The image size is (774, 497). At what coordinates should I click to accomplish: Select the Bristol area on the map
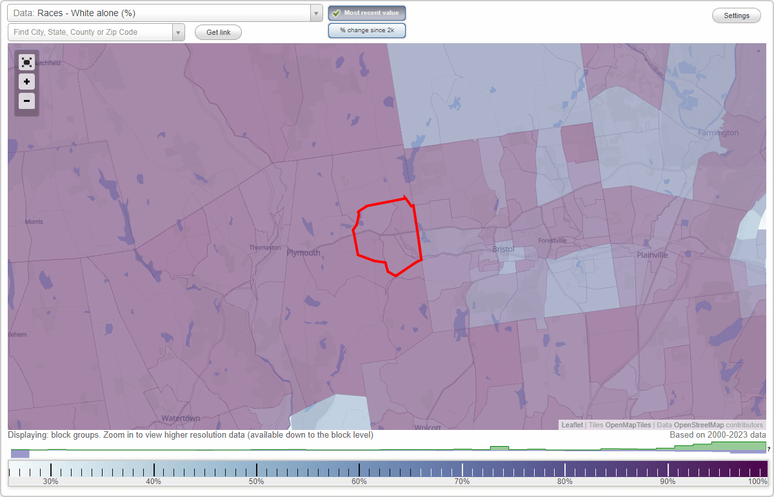pyautogui.click(x=502, y=249)
